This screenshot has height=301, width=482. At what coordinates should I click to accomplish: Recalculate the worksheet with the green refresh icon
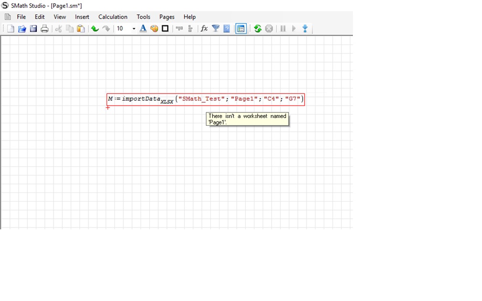pos(258,29)
